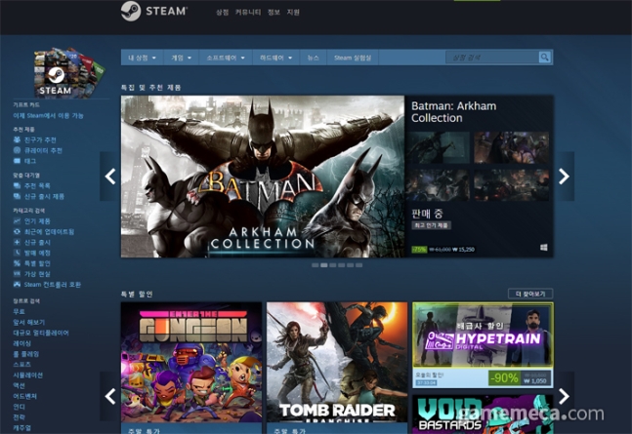Viewport: 632px width, 434px height.
Task: Click the plus icon beside 신규 출시
Action: [x=17, y=242]
